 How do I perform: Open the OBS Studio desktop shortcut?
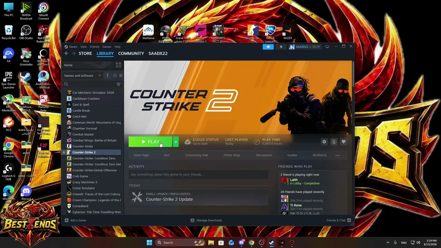26,33
